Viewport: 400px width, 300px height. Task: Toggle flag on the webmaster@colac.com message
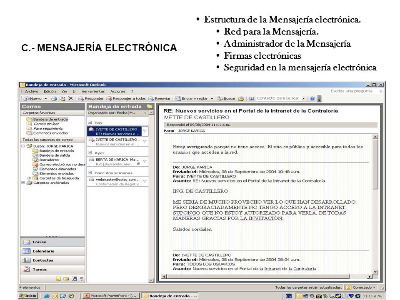(145, 181)
